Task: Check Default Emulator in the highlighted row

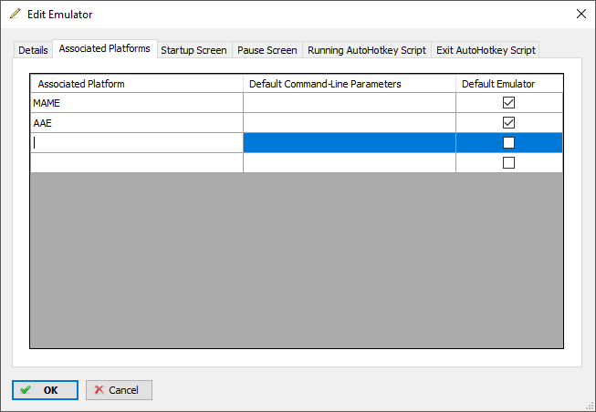Action: [508, 143]
